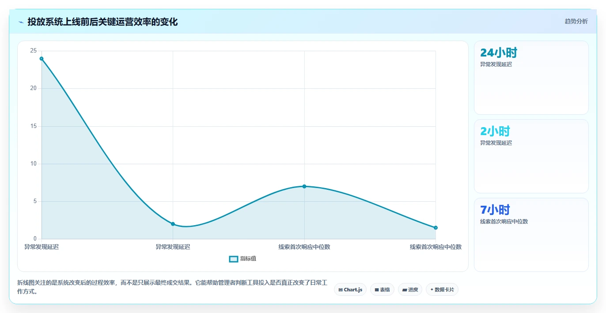This screenshot has height=313, width=606.
Task: Click the chart data point at value 24
Action: [x=42, y=59]
